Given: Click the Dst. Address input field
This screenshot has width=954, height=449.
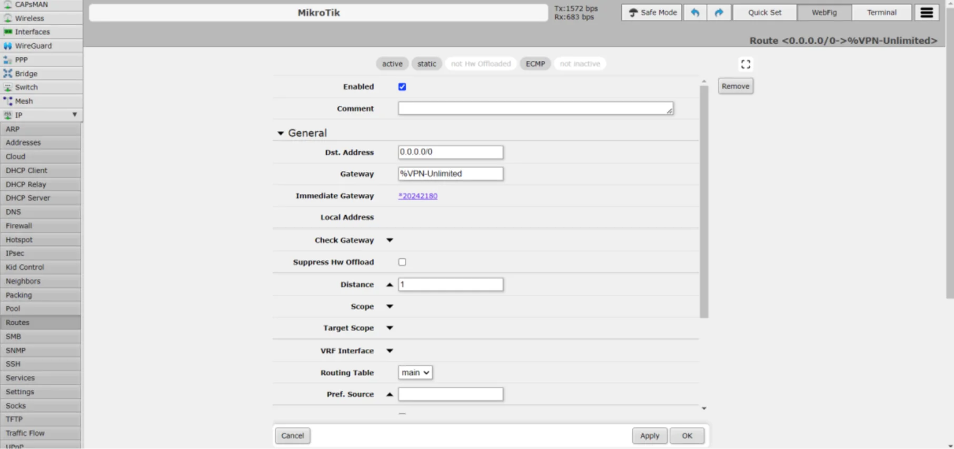Looking at the screenshot, I should click(450, 152).
